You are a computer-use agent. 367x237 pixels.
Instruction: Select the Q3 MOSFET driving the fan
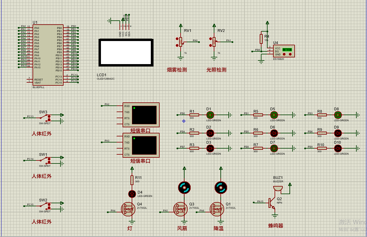(x=181, y=209)
